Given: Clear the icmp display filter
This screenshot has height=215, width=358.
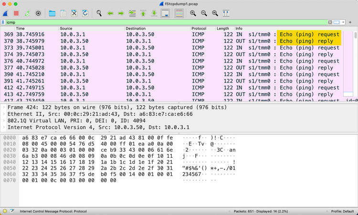Looking at the screenshot, I should pyautogui.click(x=330, y=22).
